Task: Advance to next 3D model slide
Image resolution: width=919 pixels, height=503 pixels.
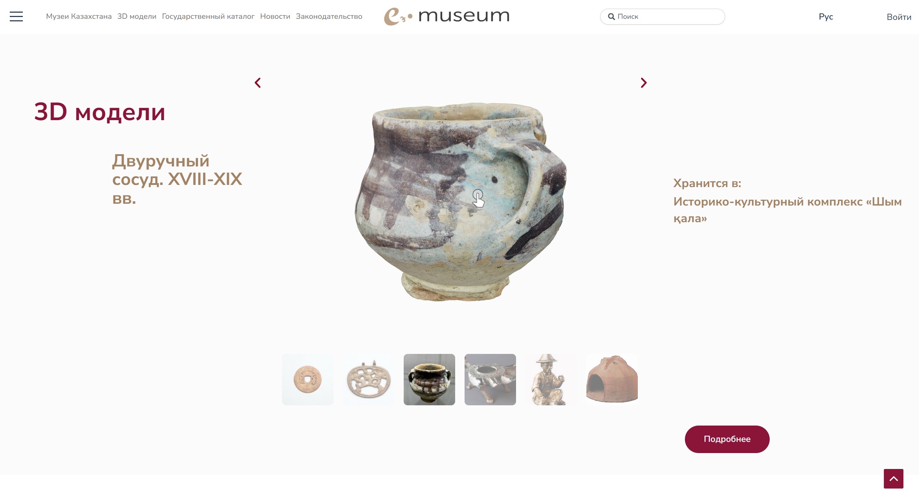Action: (644, 83)
